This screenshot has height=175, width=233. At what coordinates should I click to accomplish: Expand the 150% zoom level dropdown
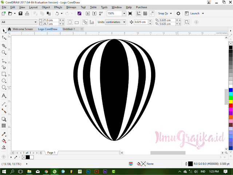click(x=124, y=13)
